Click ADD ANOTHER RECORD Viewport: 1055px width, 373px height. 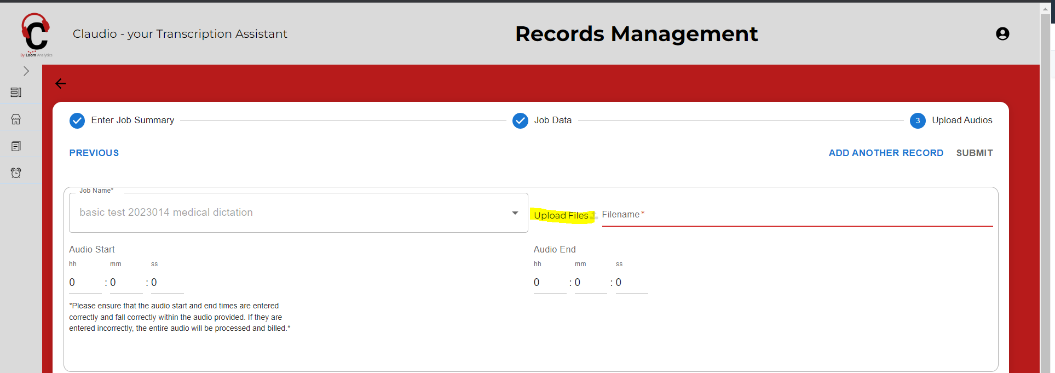pos(885,153)
